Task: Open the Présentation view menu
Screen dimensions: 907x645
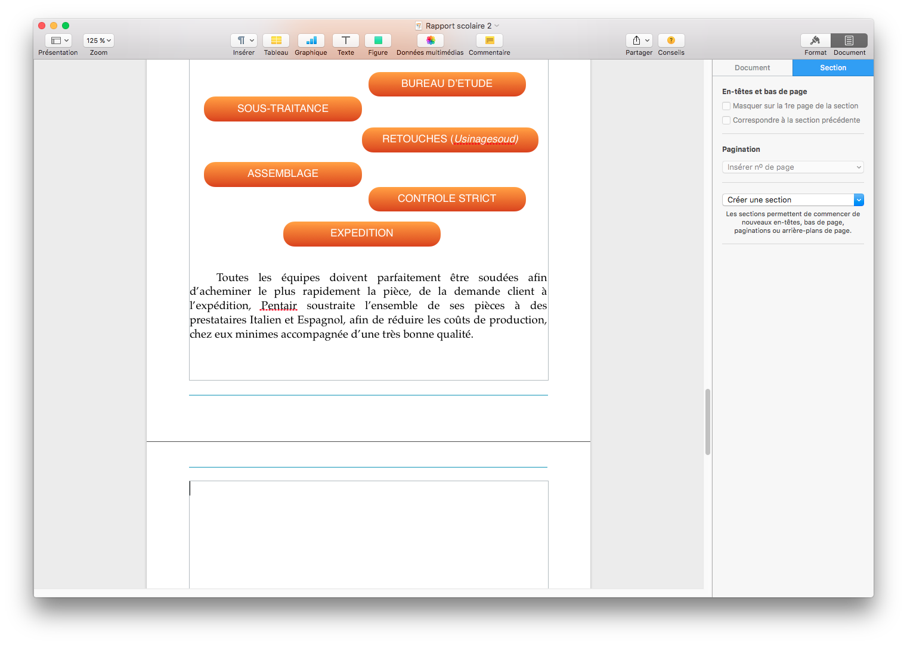Action: (58, 40)
